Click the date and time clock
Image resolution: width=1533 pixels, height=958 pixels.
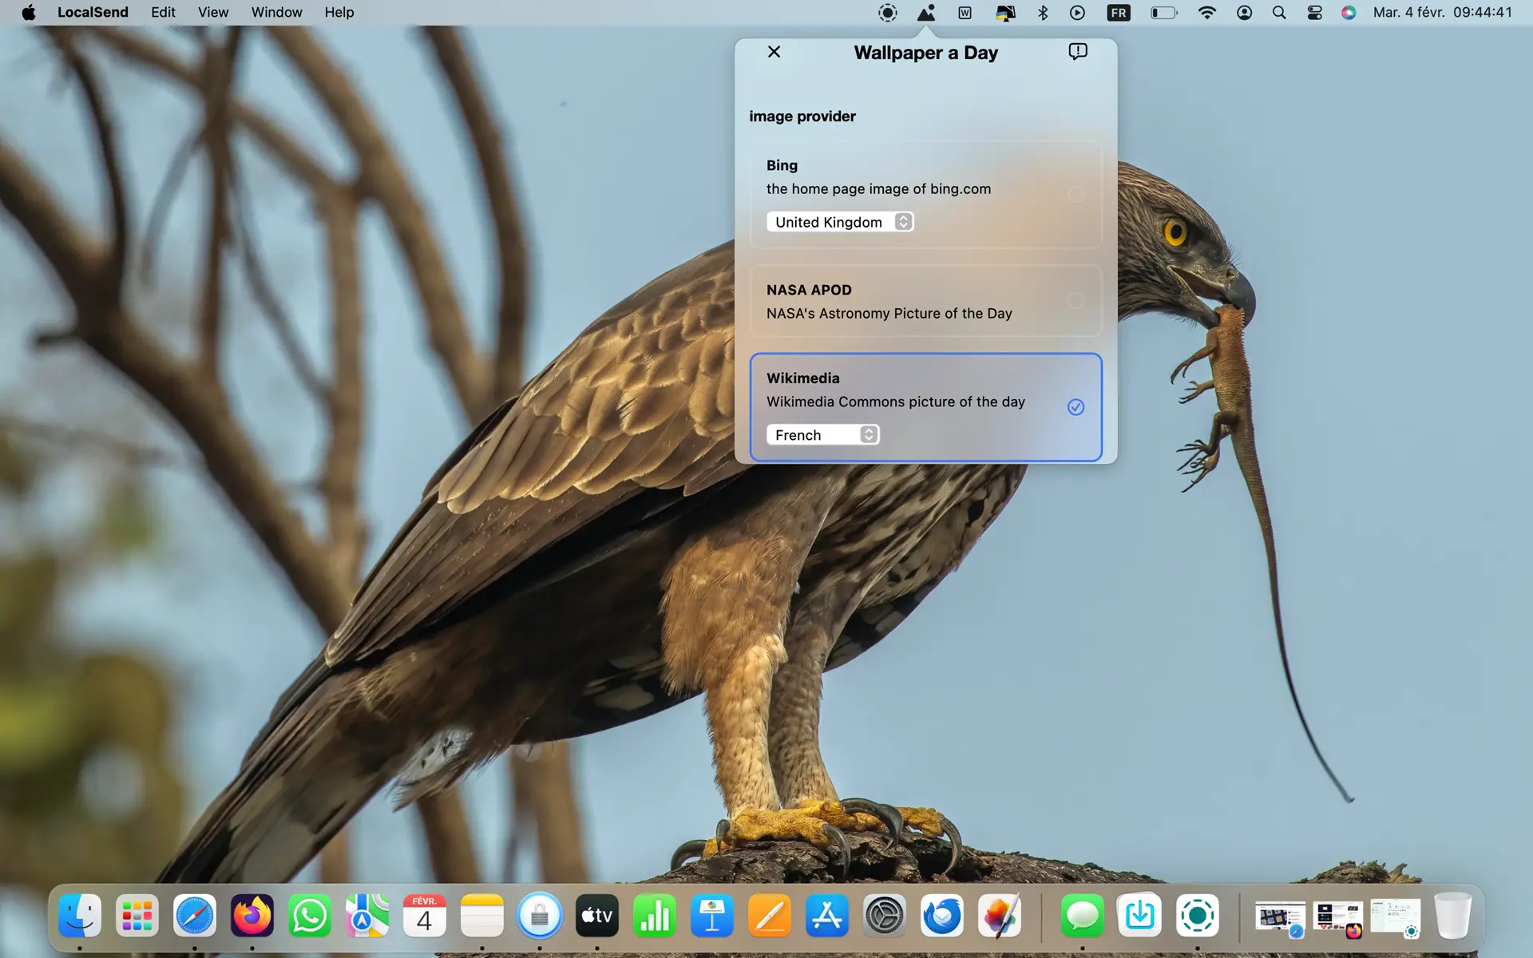[1442, 13]
